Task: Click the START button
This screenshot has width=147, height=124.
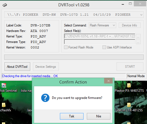Action: [x=130, y=67]
